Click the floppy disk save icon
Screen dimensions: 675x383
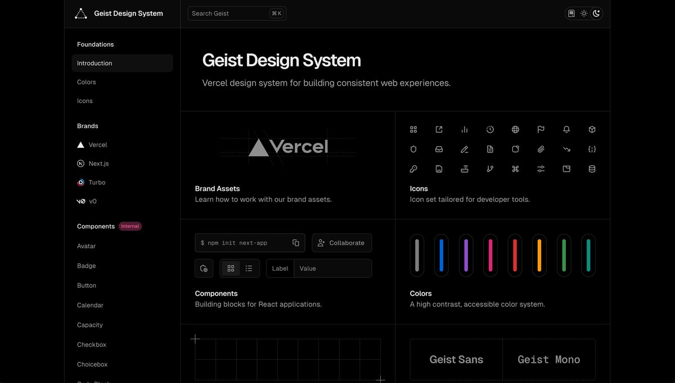pyautogui.click(x=439, y=169)
